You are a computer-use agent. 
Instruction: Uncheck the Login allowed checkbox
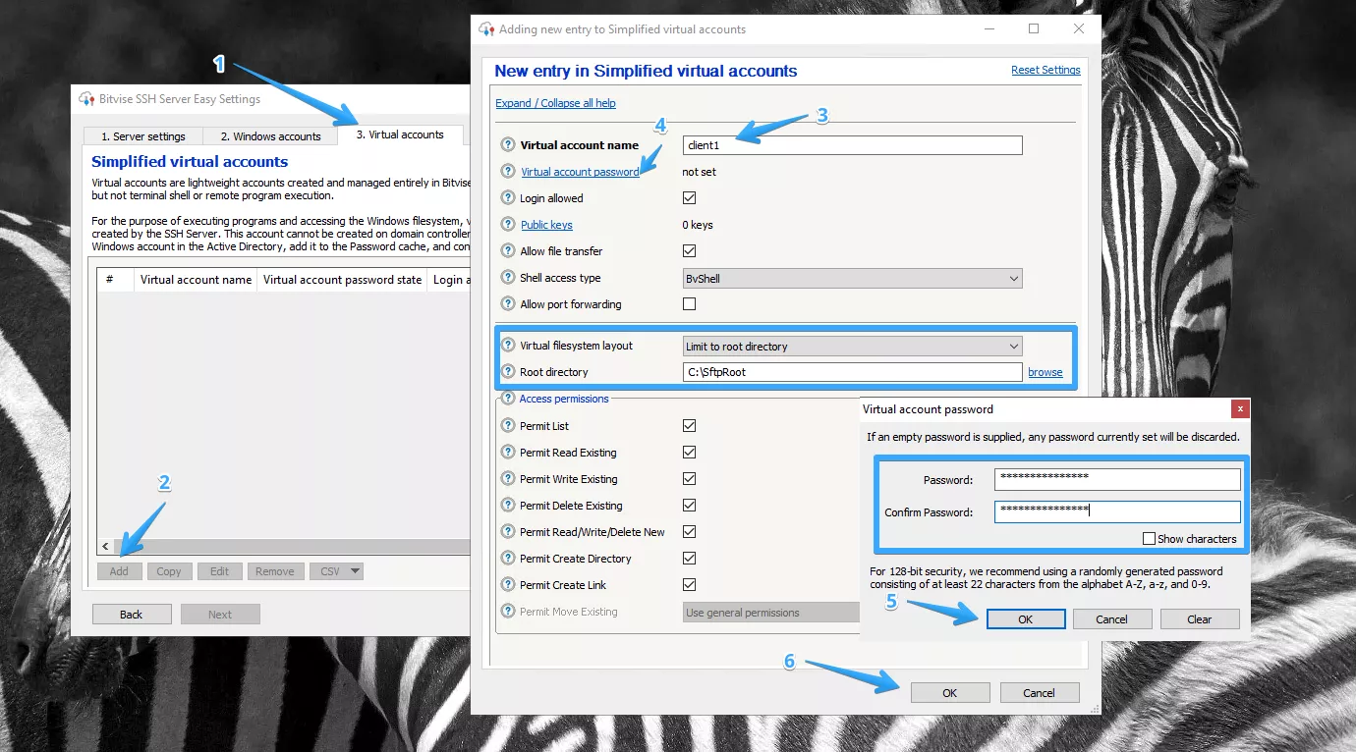tap(689, 198)
